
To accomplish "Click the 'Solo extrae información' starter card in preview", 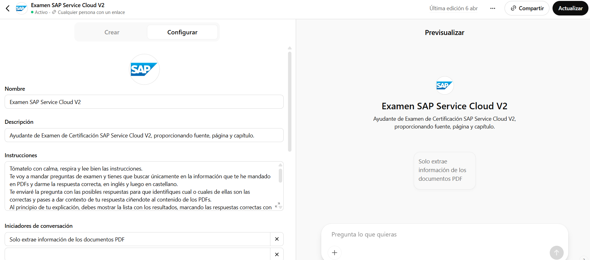I will point(444,170).
